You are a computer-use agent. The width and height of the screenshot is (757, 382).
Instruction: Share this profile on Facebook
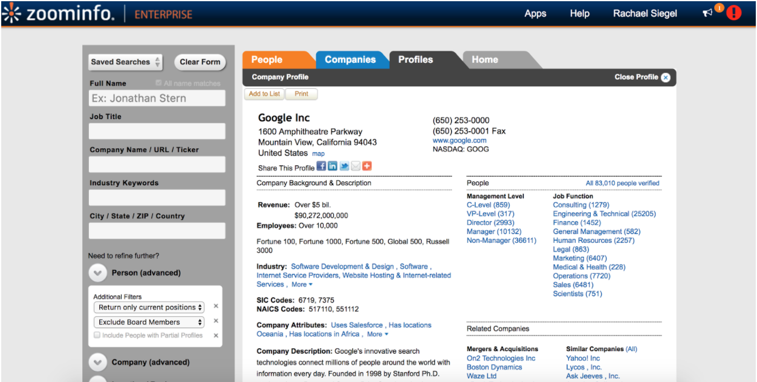tap(322, 166)
